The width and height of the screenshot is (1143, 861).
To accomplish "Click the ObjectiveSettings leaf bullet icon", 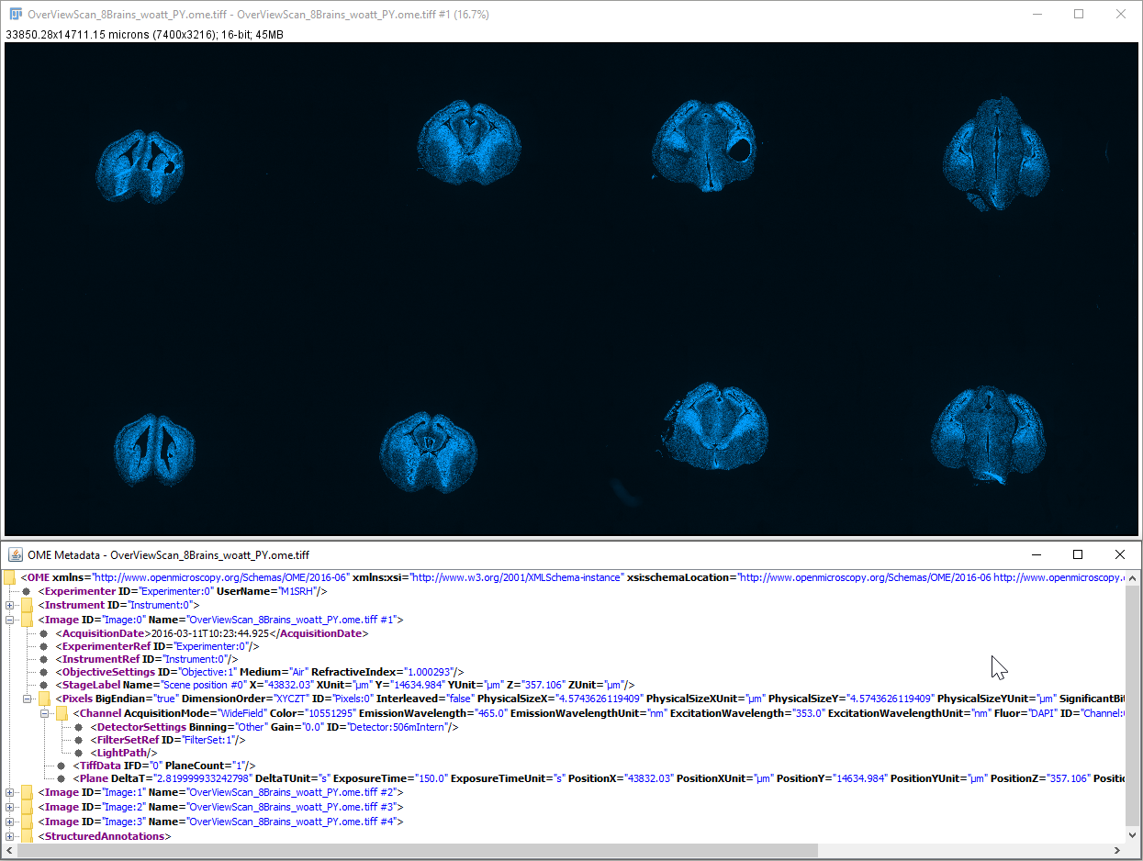I will pos(44,672).
